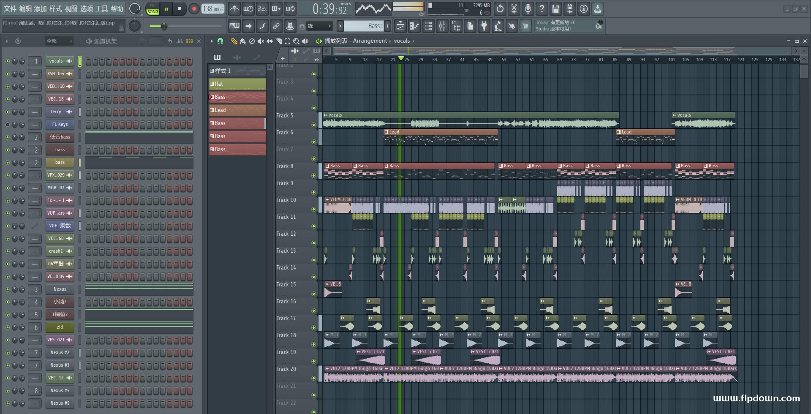Open the shopping cart content library icon
Viewport: 811px width, 414px height.
click(525, 26)
